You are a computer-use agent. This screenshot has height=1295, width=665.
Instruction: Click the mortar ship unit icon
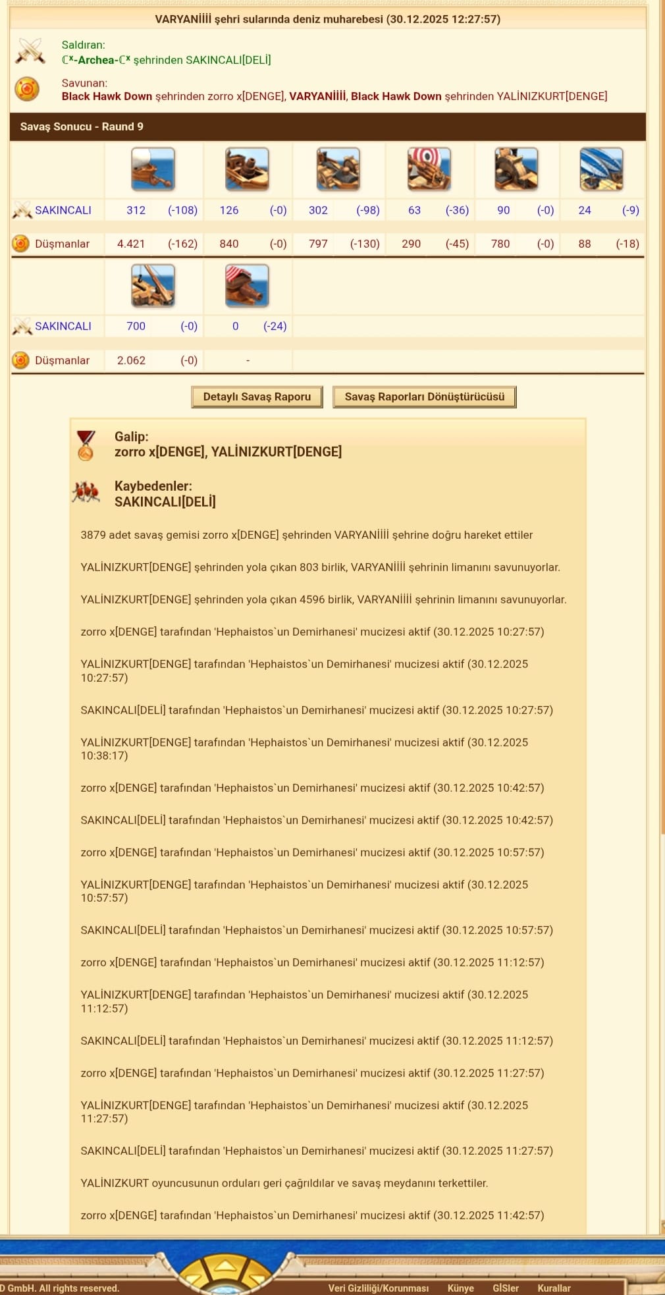[x=516, y=169]
